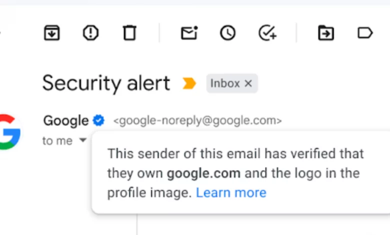The height and width of the screenshot is (235, 390).
Task: Click the Google logo profile image
Action: pyautogui.click(x=9, y=132)
